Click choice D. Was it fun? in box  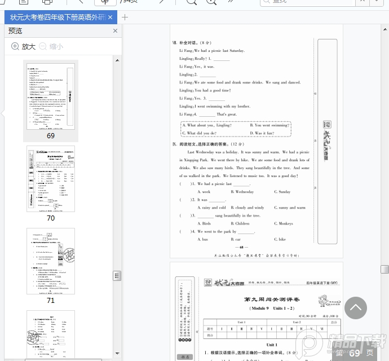[262, 133]
